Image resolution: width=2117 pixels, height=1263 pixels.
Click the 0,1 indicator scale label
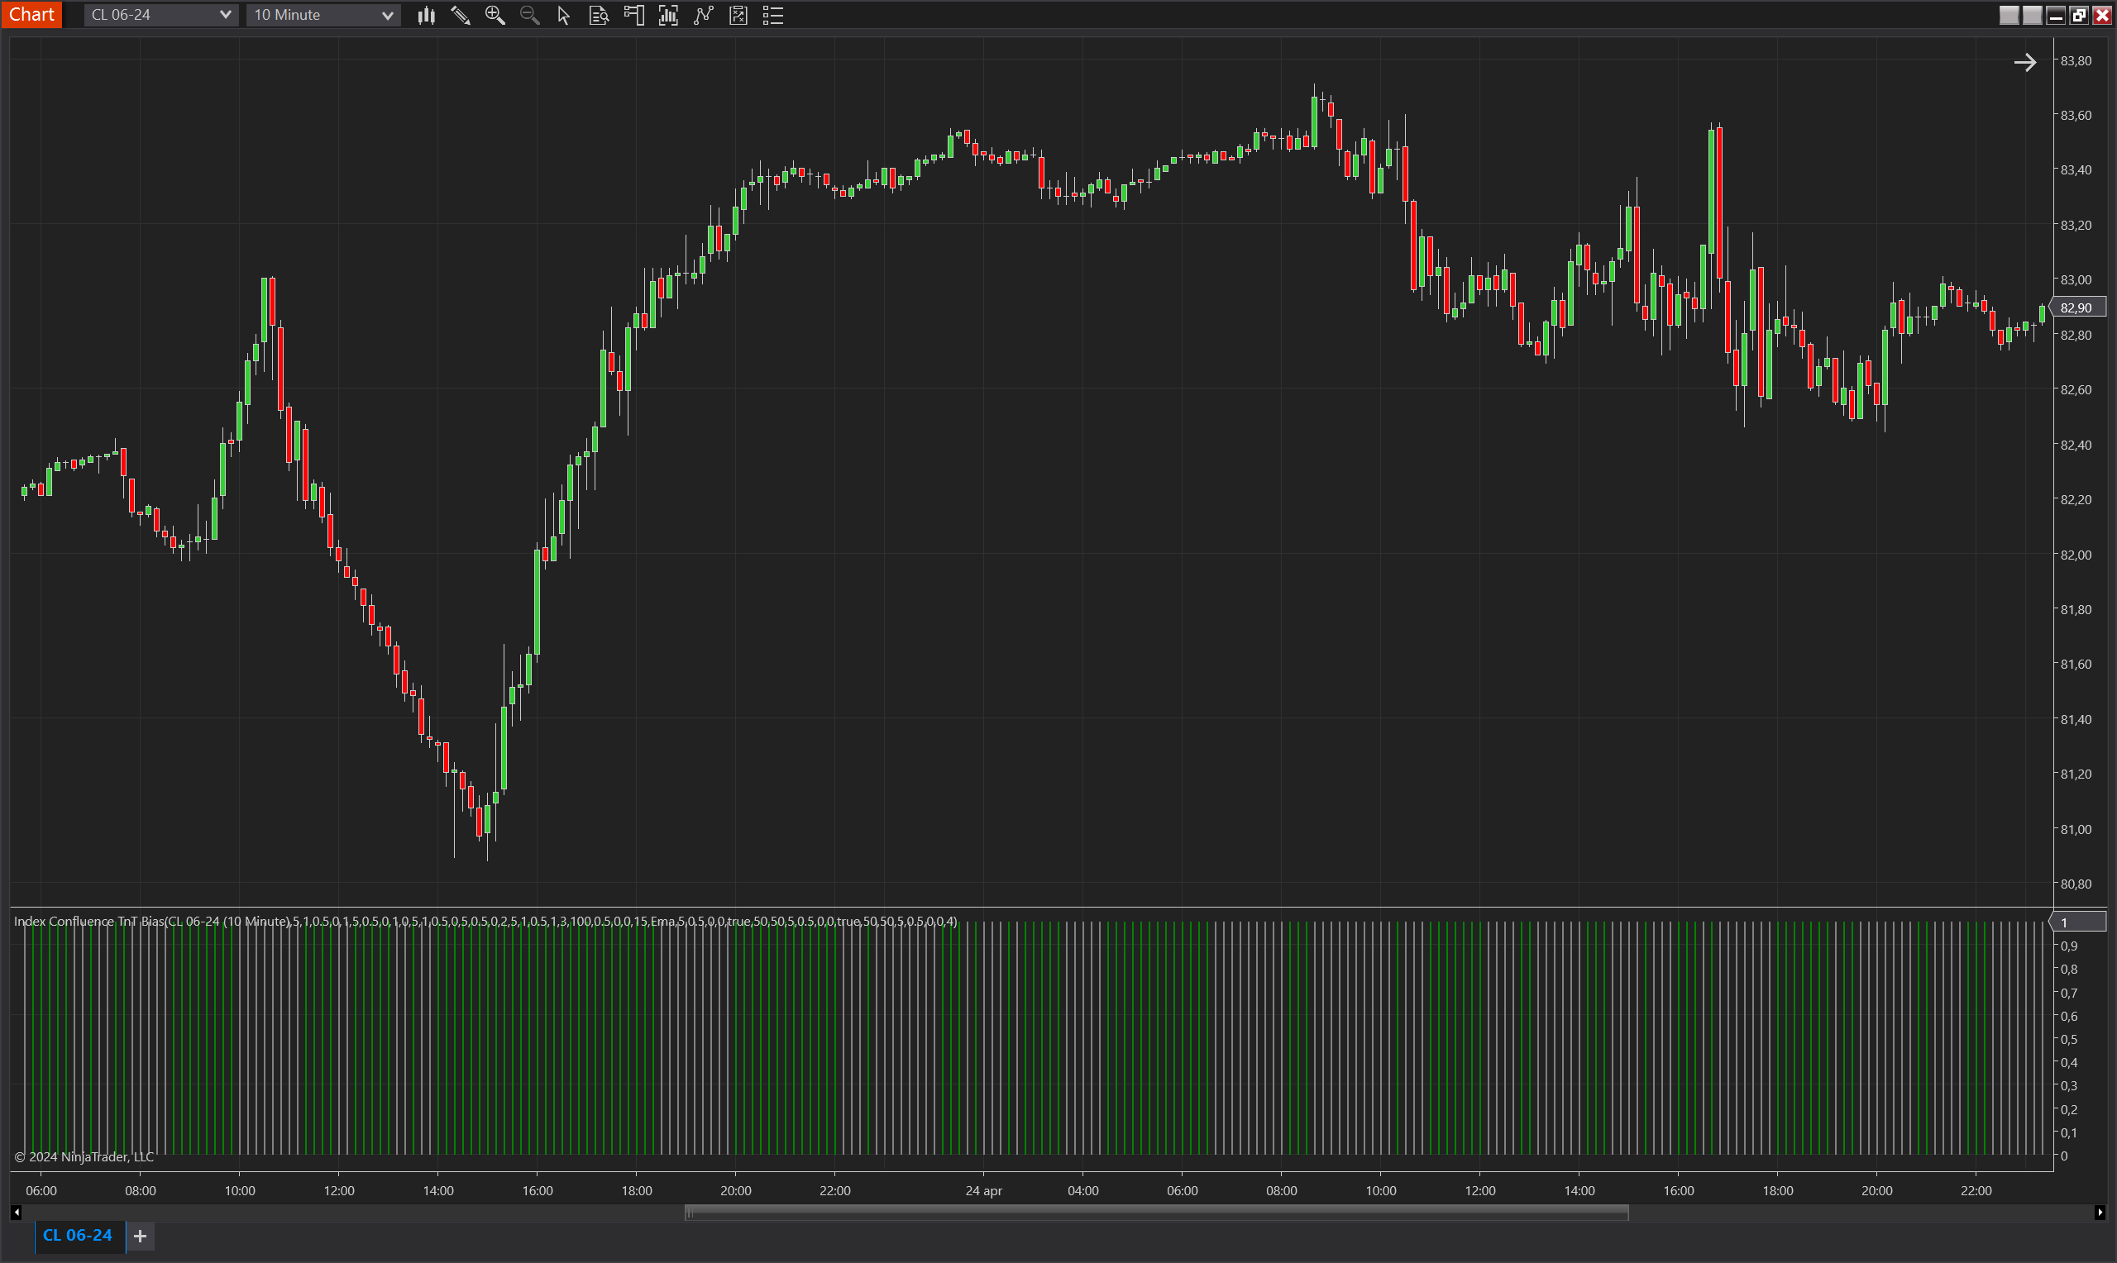[x=2068, y=1132]
